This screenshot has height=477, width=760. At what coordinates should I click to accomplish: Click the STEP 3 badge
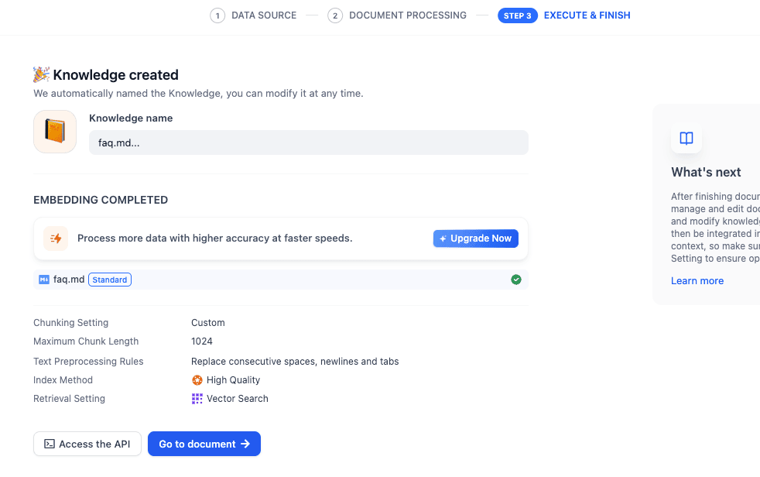coord(517,15)
